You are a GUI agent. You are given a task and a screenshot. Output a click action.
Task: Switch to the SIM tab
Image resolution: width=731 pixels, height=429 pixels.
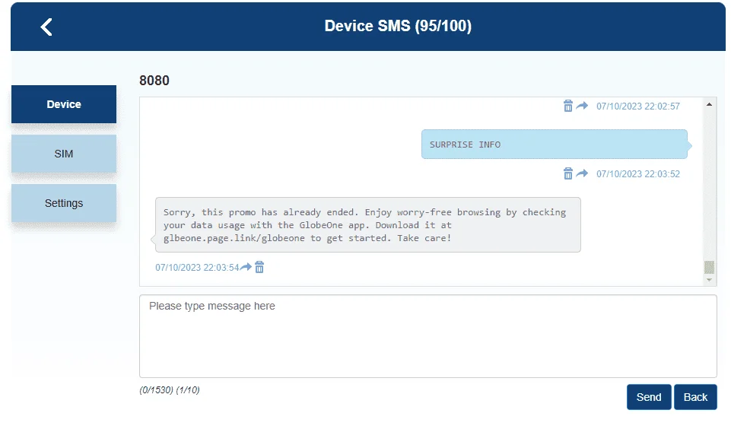click(64, 154)
